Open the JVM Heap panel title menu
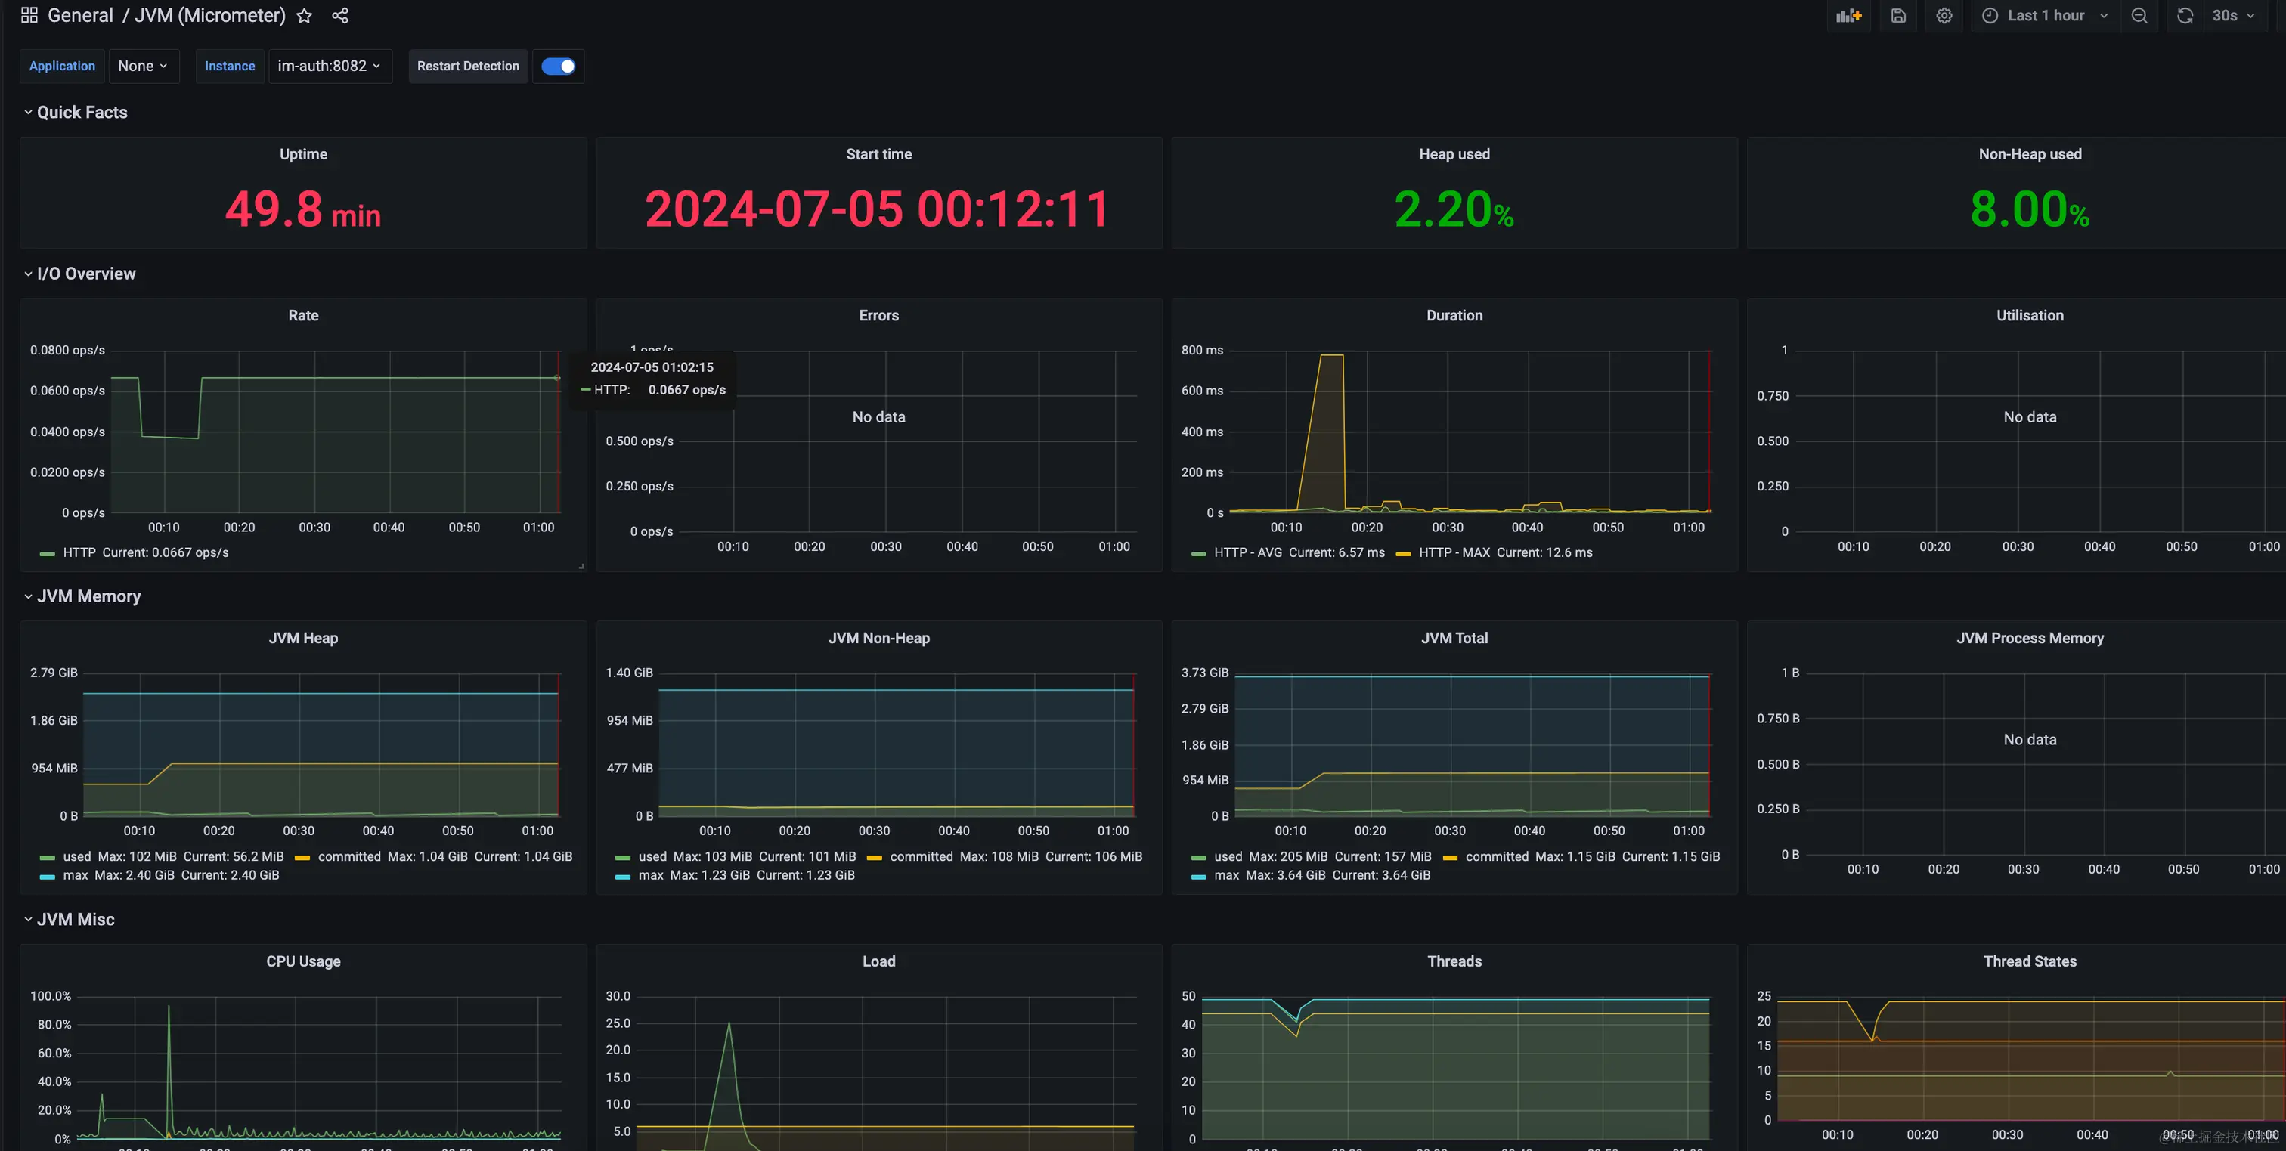Image resolution: width=2286 pixels, height=1151 pixels. pos(303,638)
